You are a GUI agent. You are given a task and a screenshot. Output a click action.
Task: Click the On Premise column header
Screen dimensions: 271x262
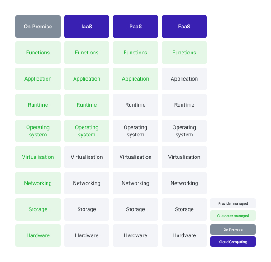tap(38, 27)
